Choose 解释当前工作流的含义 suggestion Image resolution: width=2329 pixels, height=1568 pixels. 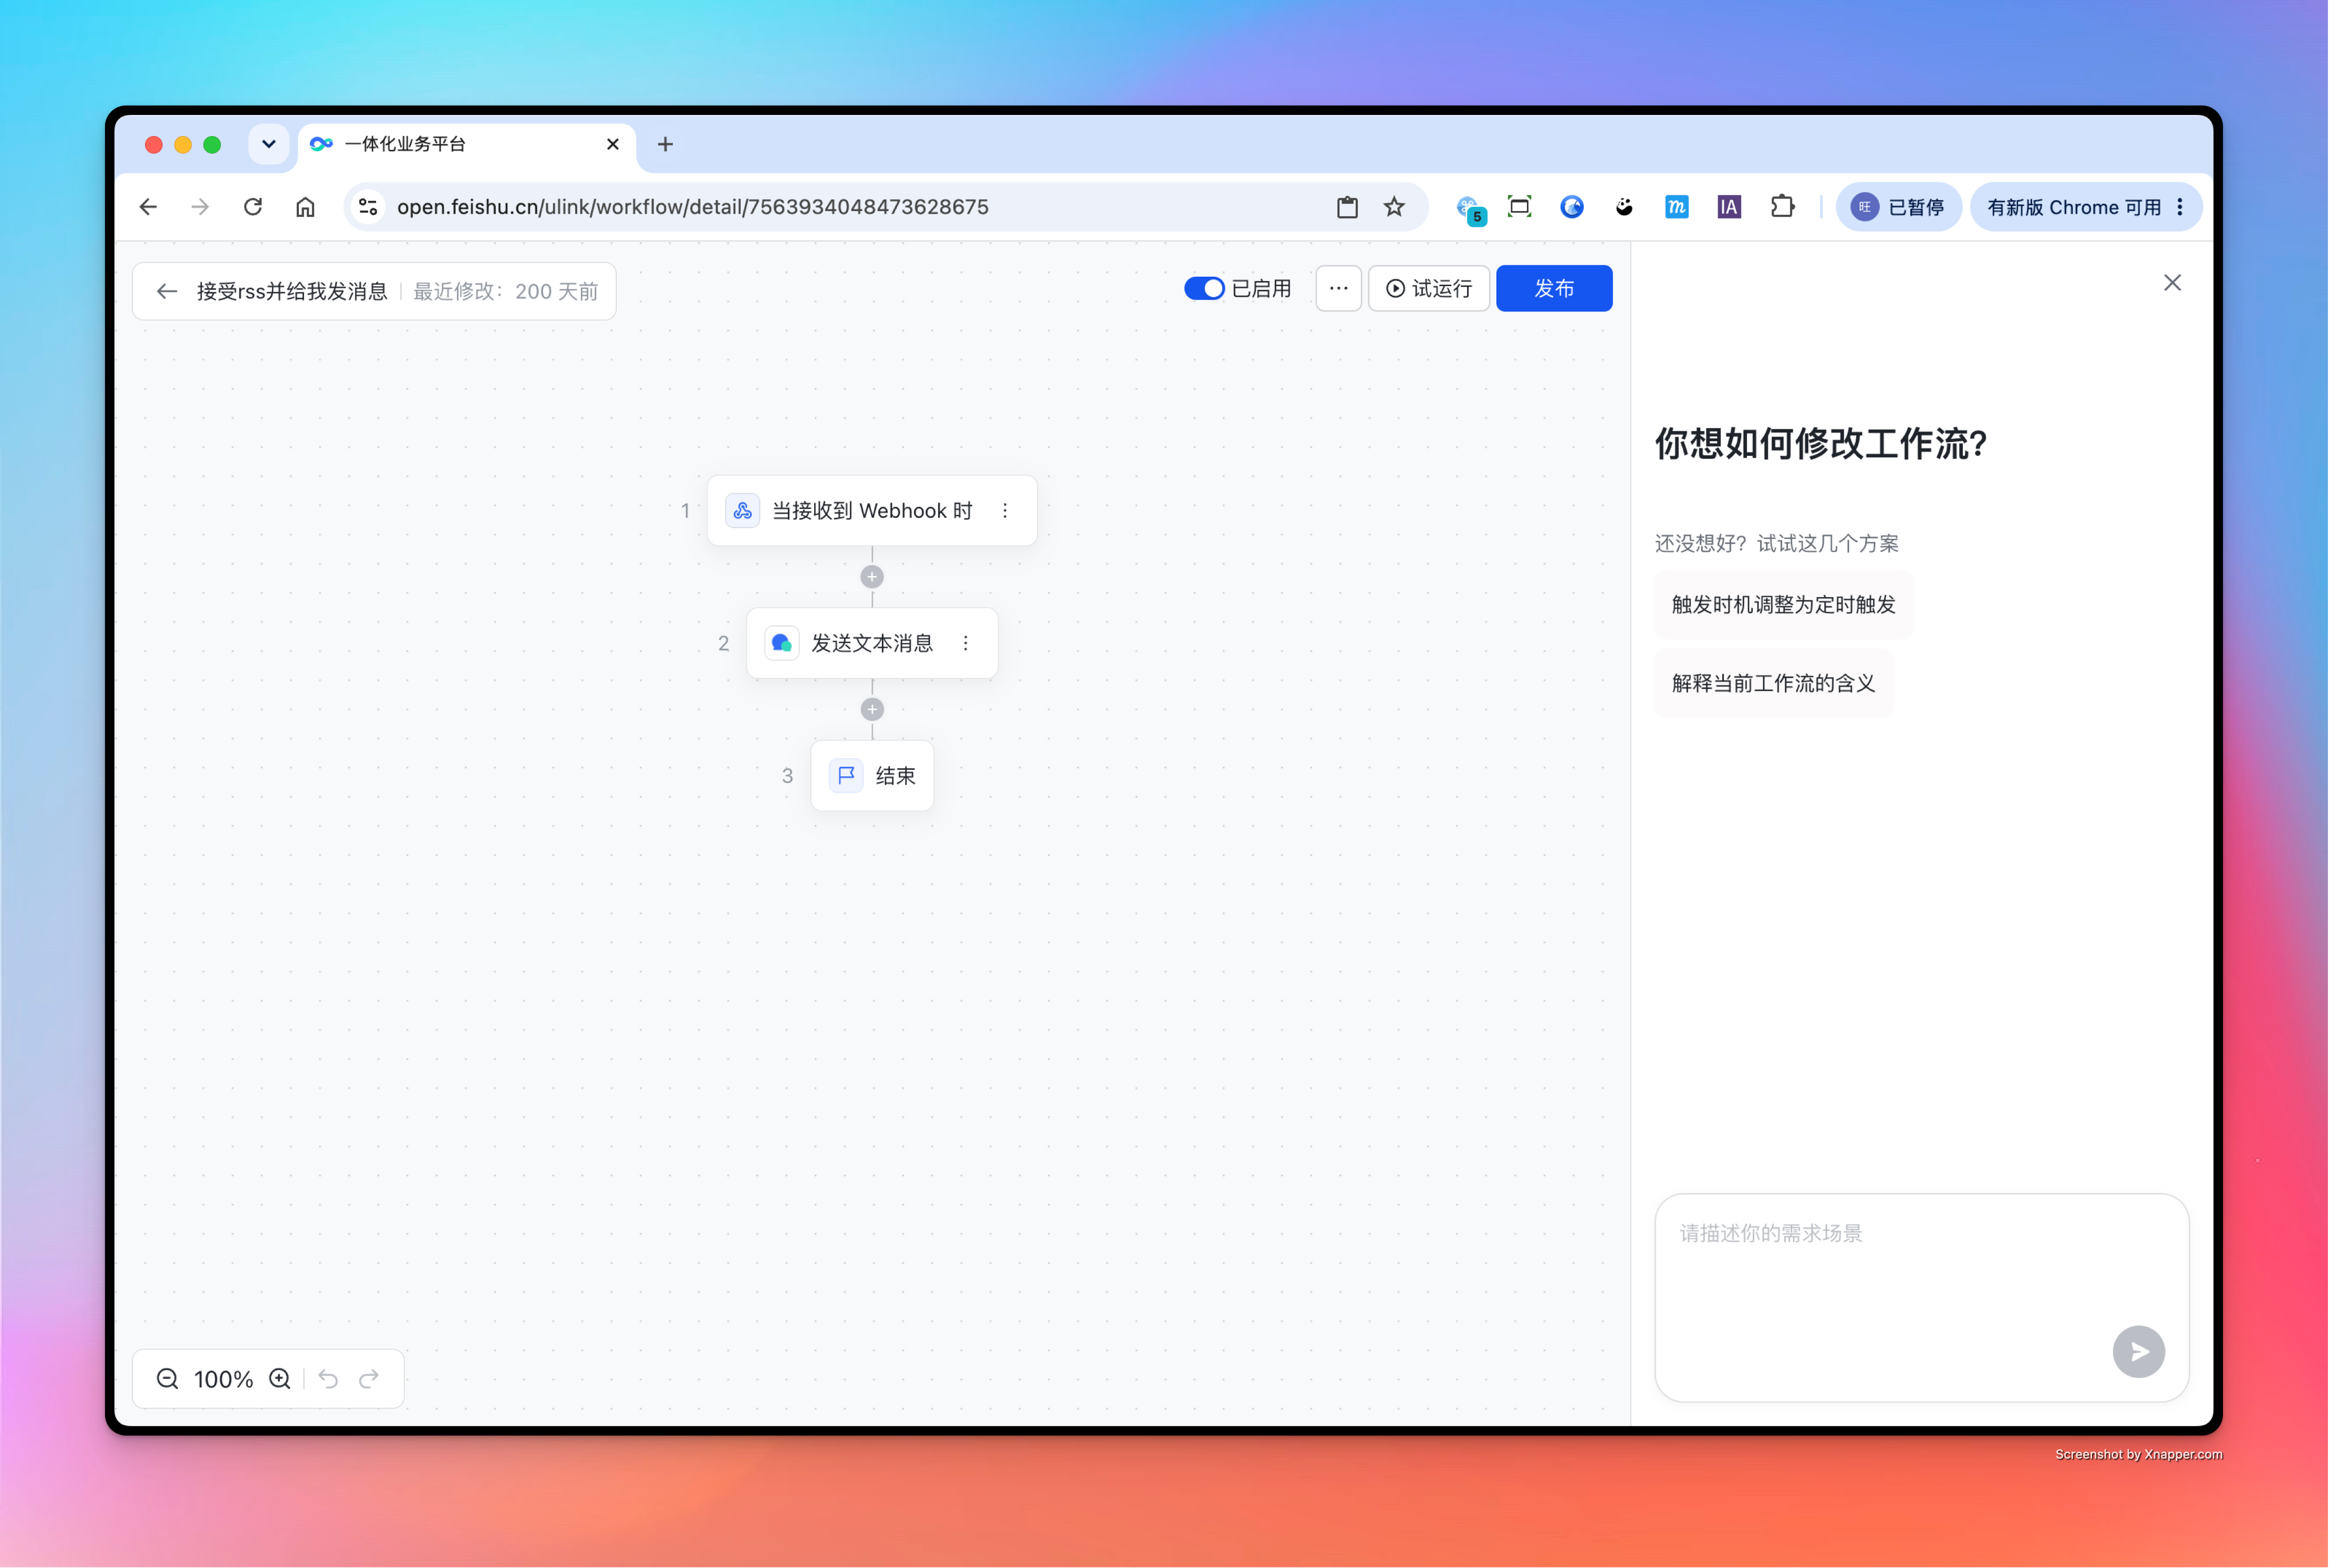click(1773, 683)
